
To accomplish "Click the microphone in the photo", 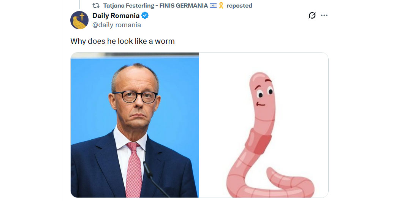I will [x=155, y=180].
